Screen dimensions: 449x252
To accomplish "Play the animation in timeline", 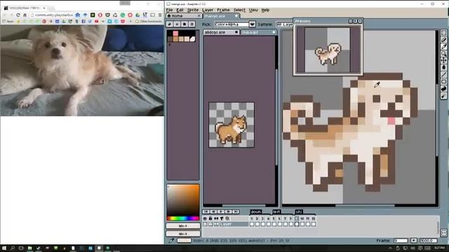I will coord(221,211).
